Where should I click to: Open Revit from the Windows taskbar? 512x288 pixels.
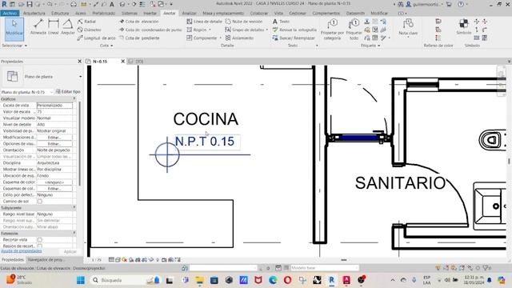pyautogui.click(x=332, y=280)
